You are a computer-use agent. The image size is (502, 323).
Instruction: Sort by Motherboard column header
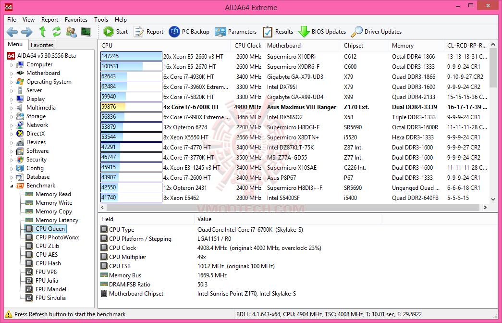click(302, 46)
